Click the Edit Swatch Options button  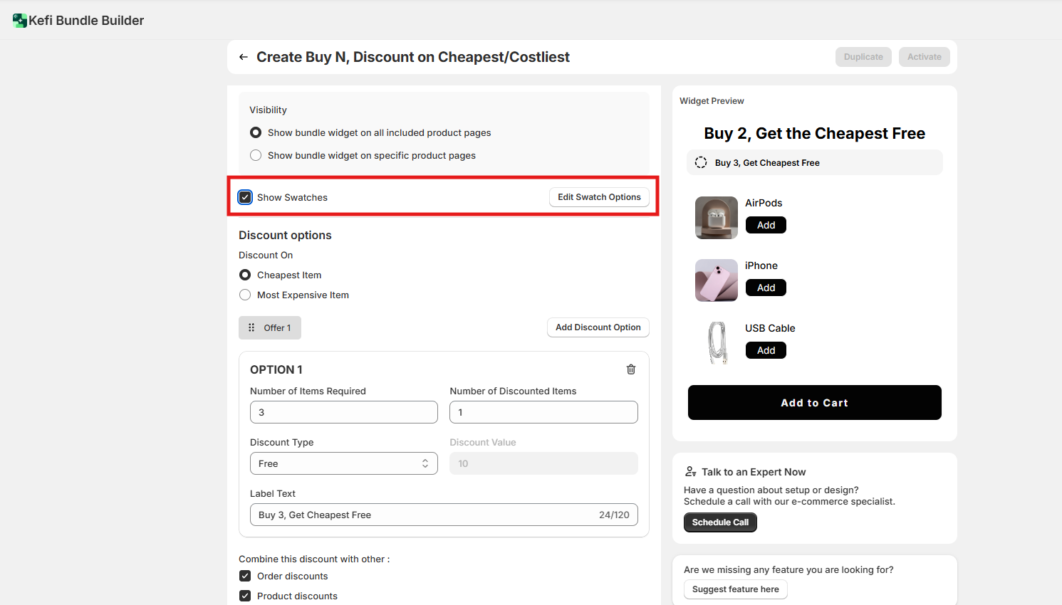[x=599, y=197]
